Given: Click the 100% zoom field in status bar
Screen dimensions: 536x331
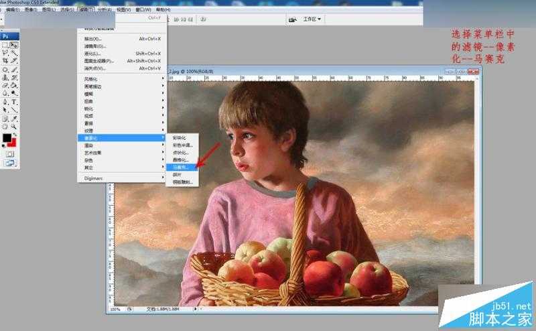Looking at the screenshot, I should [115, 309].
